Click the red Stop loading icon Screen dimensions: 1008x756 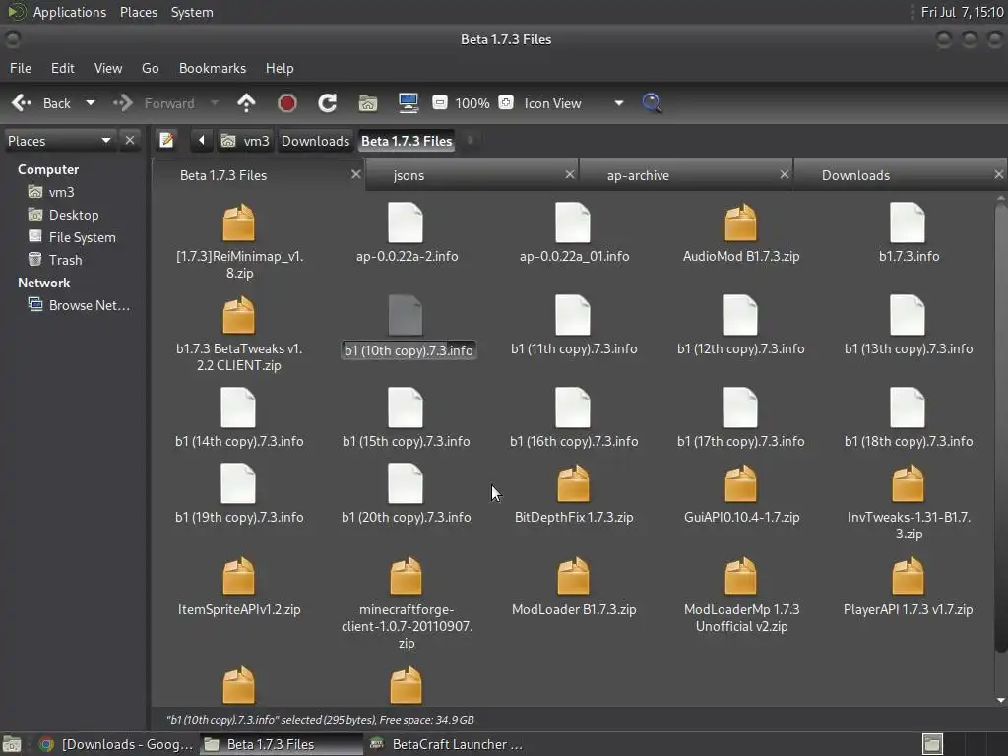coord(286,102)
